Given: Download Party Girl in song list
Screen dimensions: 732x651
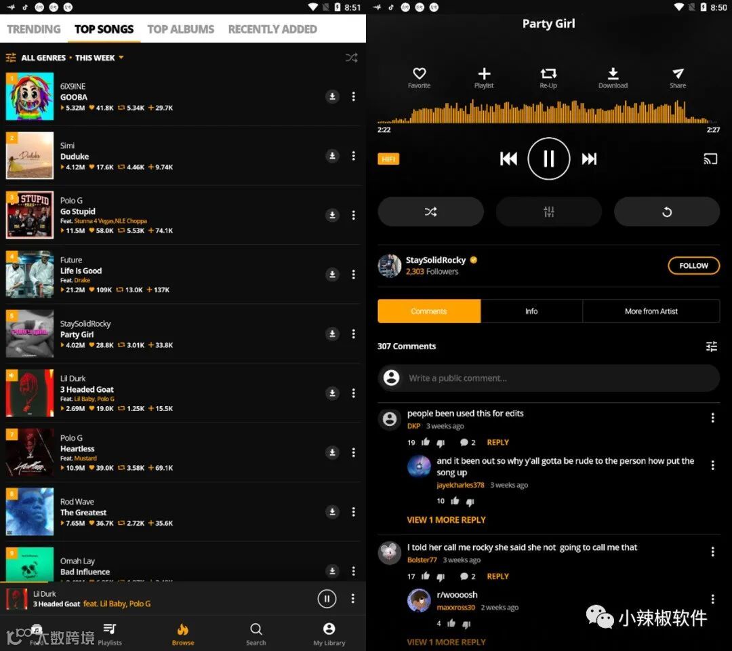Looking at the screenshot, I should pyautogui.click(x=332, y=334).
